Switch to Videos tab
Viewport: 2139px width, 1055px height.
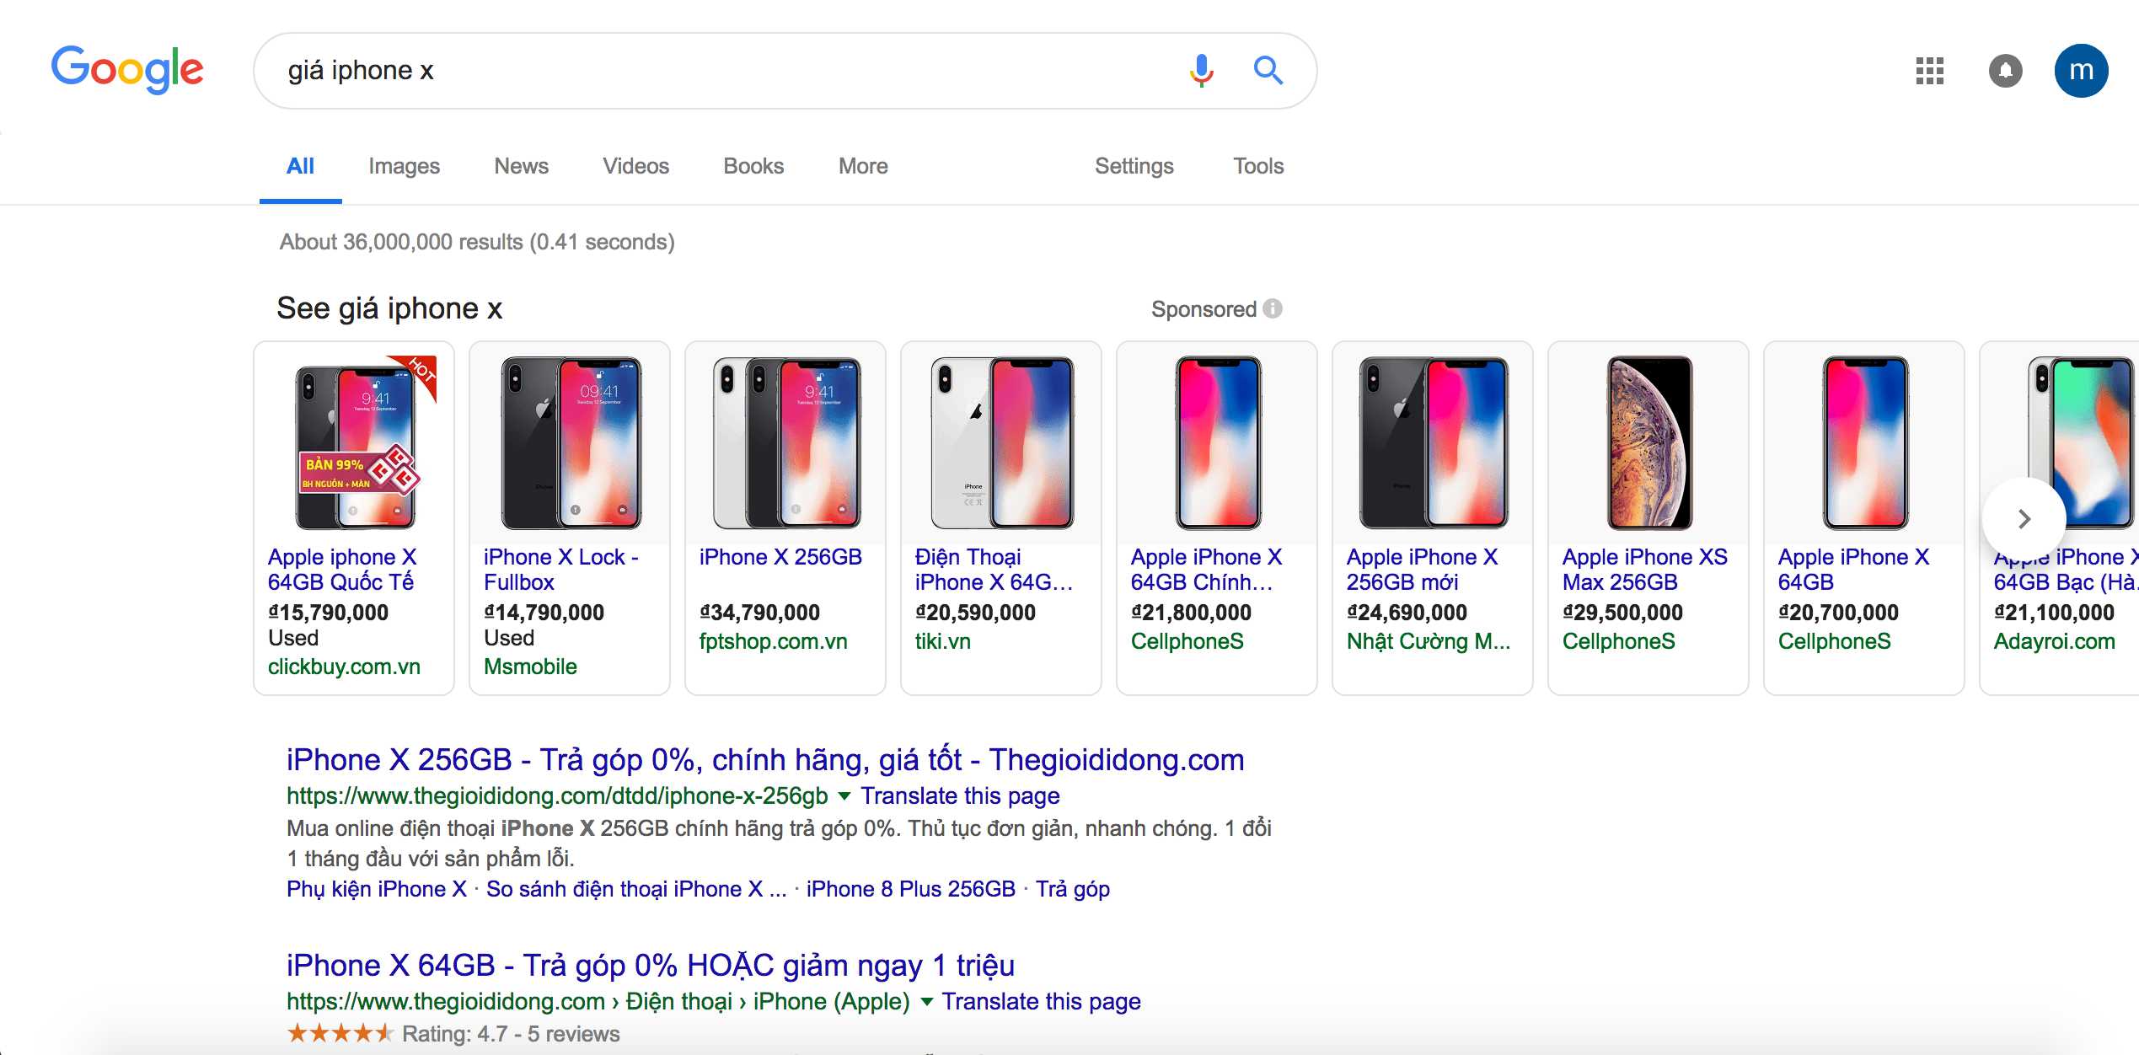pos(635,166)
